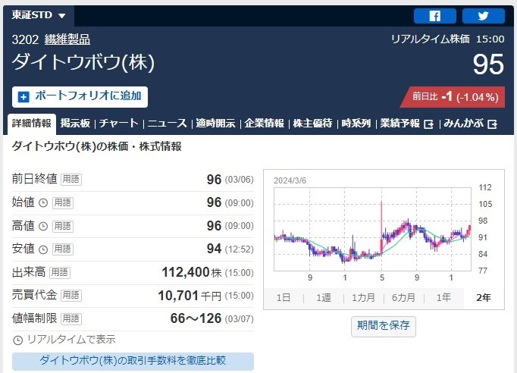This screenshot has width=517, height=373.
Task: Open the ニュース tab
Action: tap(168, 124)
